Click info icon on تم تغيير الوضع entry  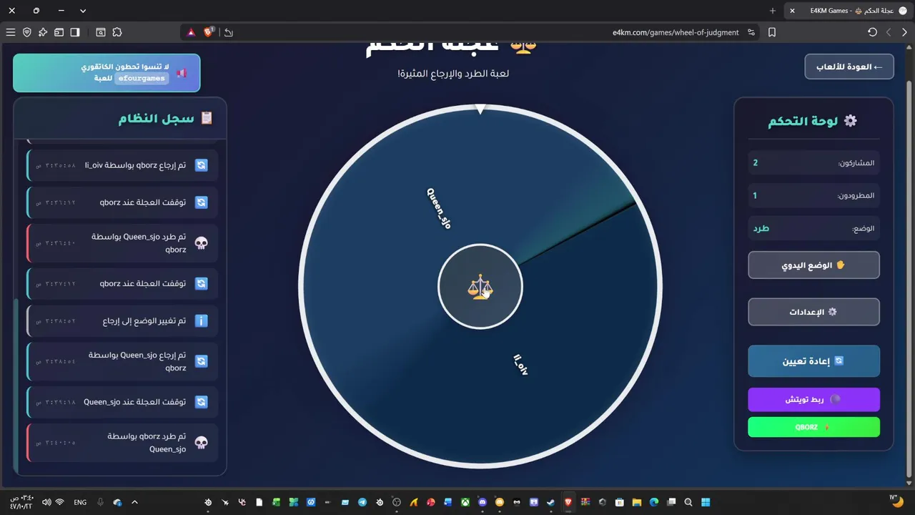click(202, 321)
